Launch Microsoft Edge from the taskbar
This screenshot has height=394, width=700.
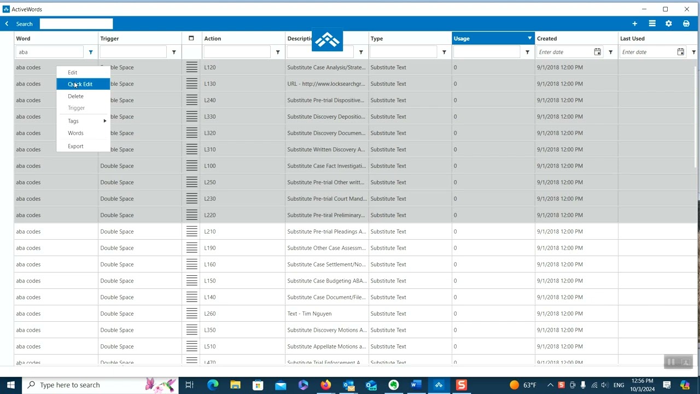pos(213,385)
